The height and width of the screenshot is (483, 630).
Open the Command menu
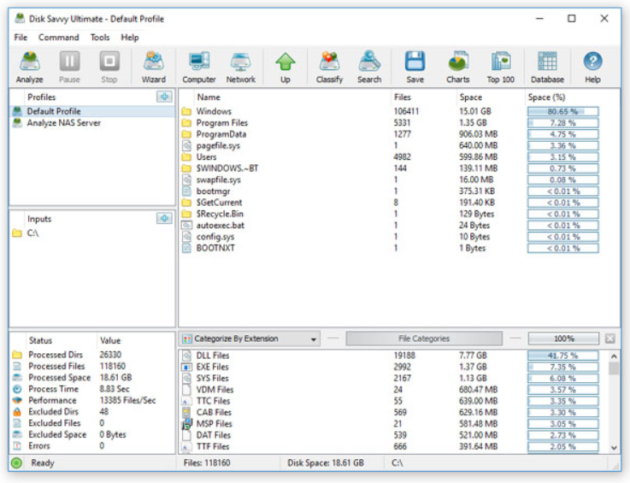(x=59, y=38)
